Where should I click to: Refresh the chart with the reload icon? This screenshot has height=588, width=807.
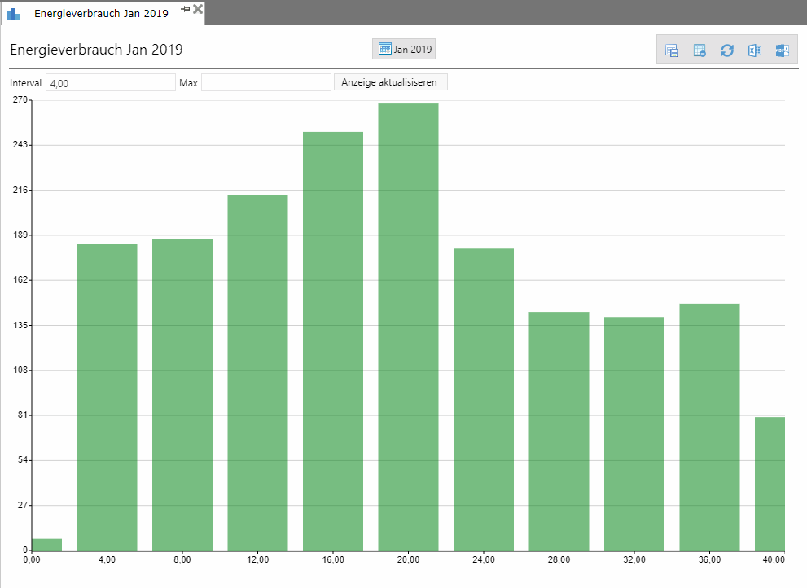pyautogui.click(x=727, y=50)
